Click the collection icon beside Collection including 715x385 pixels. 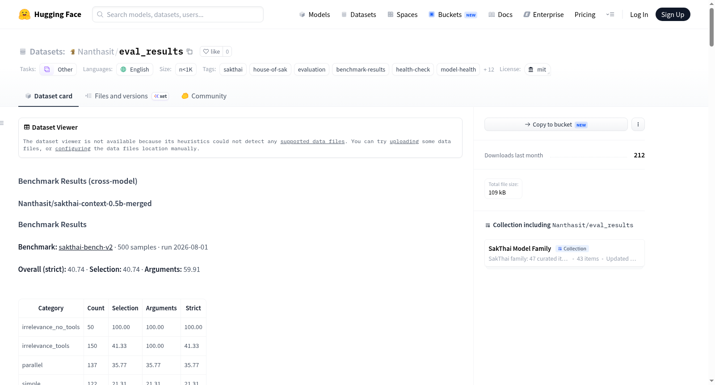488,225
